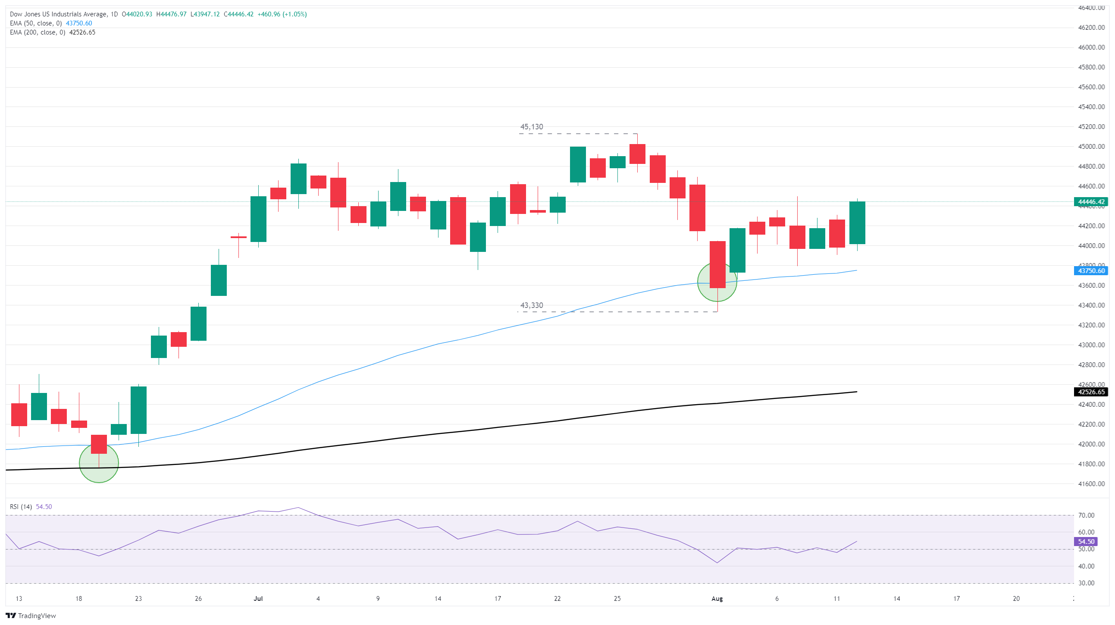Click the blue EMA price tag 43750.60
This screenshot has height=625, width=1115.
1091,271
